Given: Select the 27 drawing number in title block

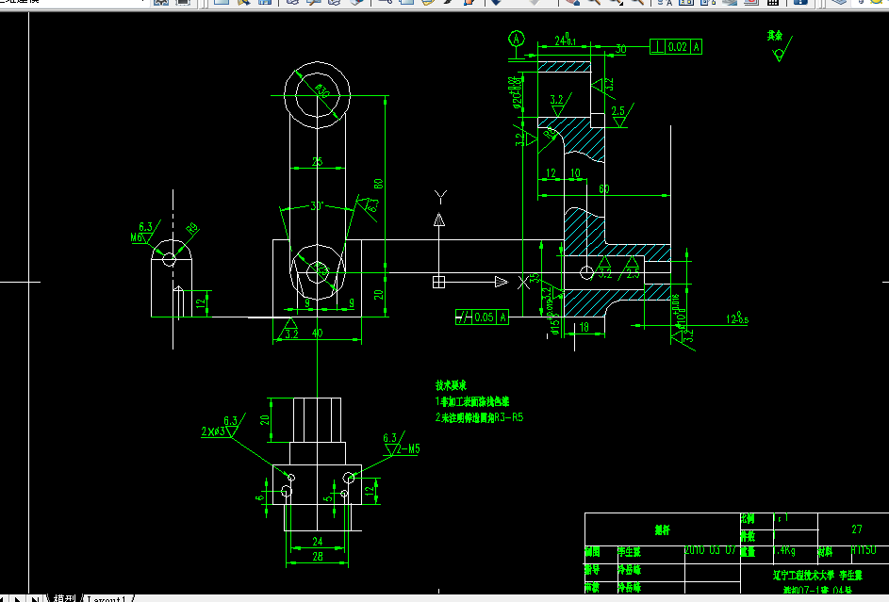Looking at the screenshot, I should click(x=857, y=529).
